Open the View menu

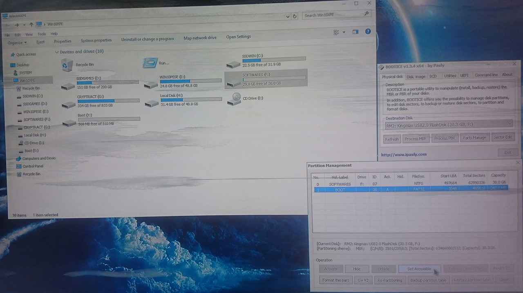click(29, 35)
